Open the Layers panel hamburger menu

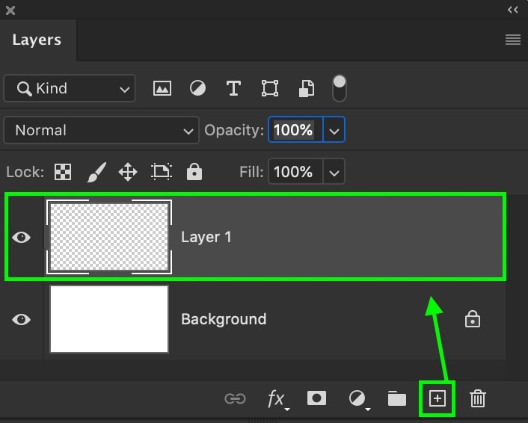click(x=513, y=40)
